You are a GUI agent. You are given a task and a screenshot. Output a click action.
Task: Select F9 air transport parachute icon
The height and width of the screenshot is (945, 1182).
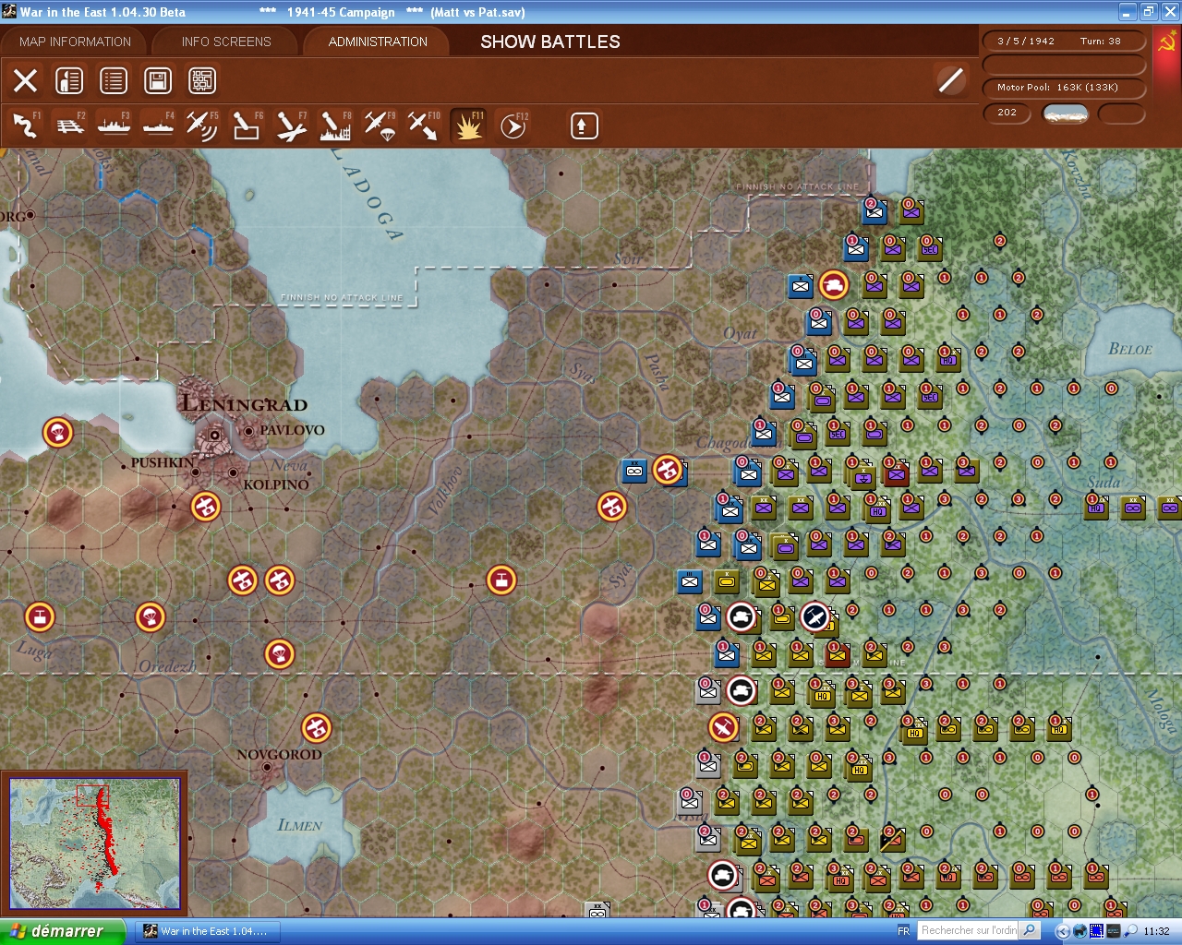(380, 126)
